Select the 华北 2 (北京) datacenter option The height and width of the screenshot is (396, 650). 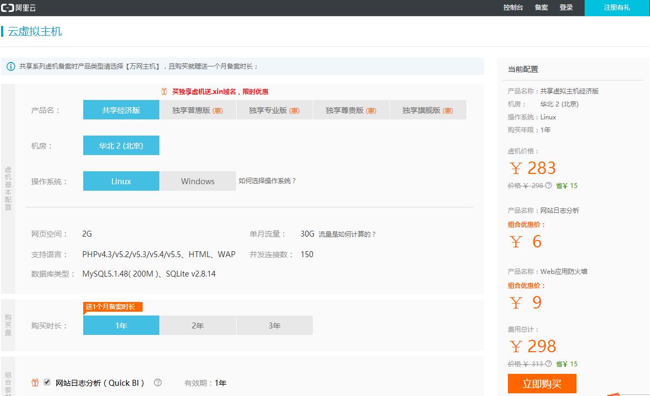[x=121, y=145]
